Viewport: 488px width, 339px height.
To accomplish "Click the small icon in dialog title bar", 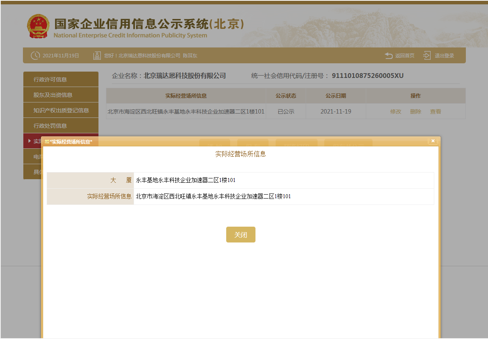I will [47, 142].
